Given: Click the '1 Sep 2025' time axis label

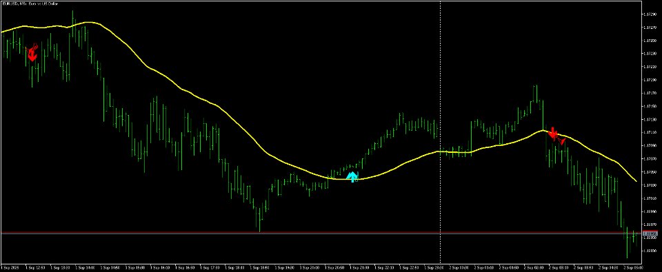Looking at the screenshot, I should pos(10,267).
